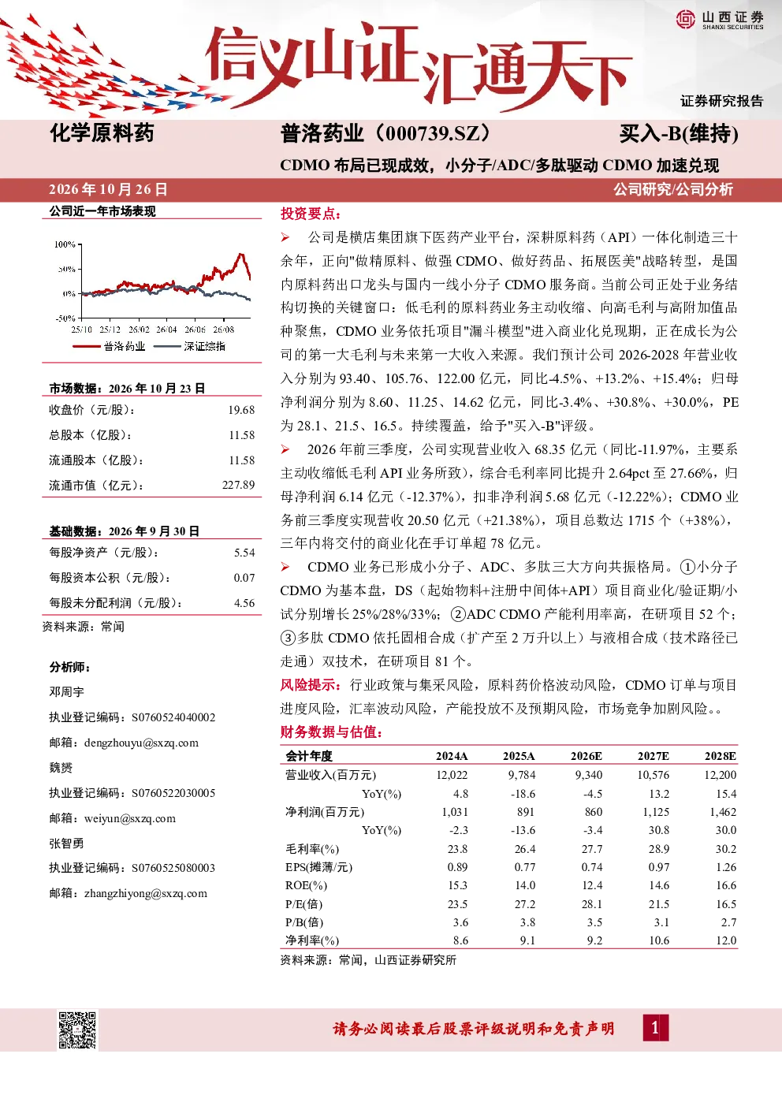The image size is (782, 1106).
Task: Click the QR code in the footer
Action: click(x=77, y=1030)
